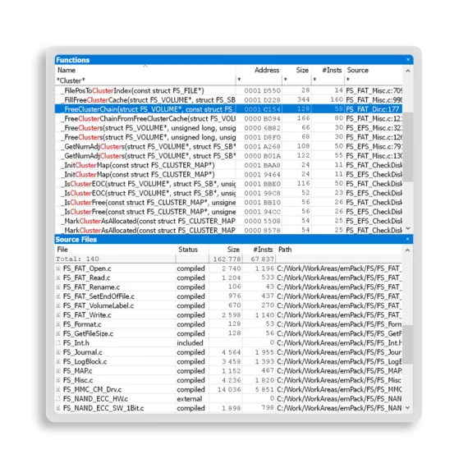The height and width of the screenshot is (468, 468).
Task: Click the file icon for FS_FAT_Open.c
Action: [x=58, y=268]
